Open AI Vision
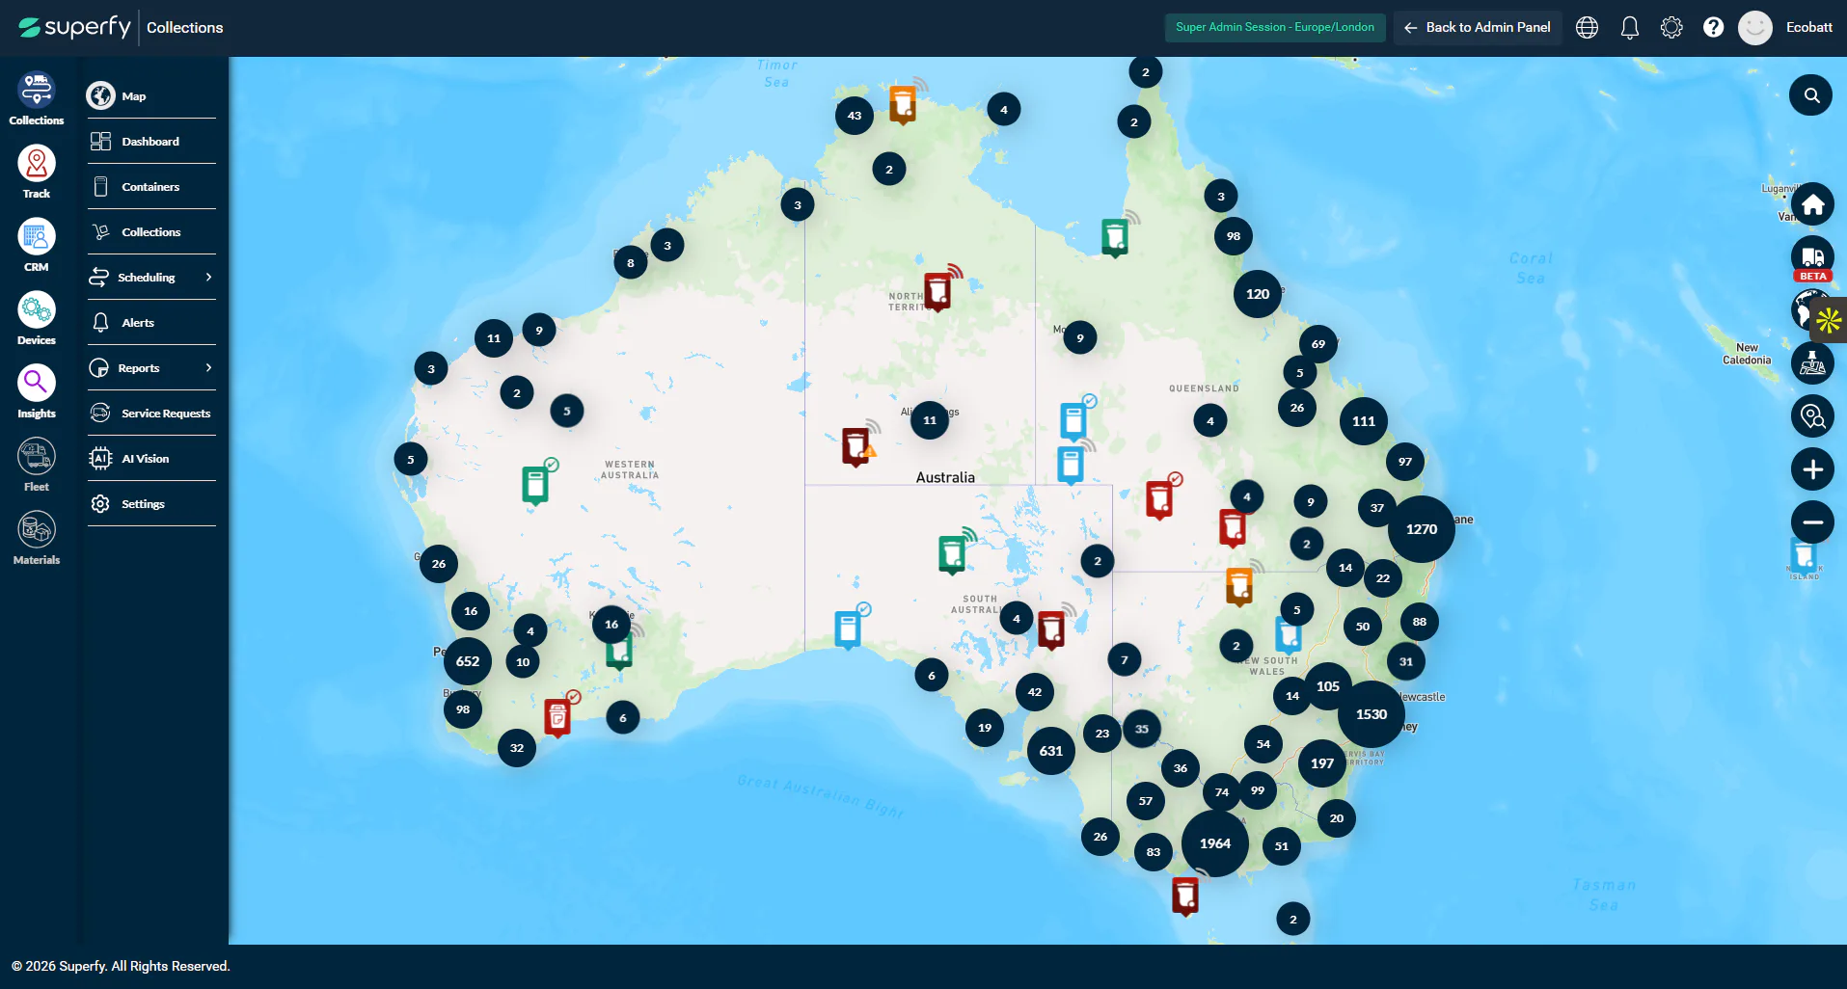The height and width of the screenshot is (989, 1847). pos(151,459)
